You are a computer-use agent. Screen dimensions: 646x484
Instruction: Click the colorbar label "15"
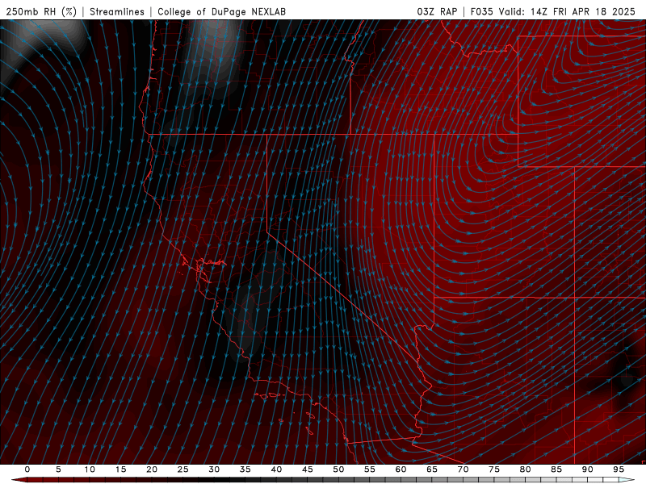point(120,469)
